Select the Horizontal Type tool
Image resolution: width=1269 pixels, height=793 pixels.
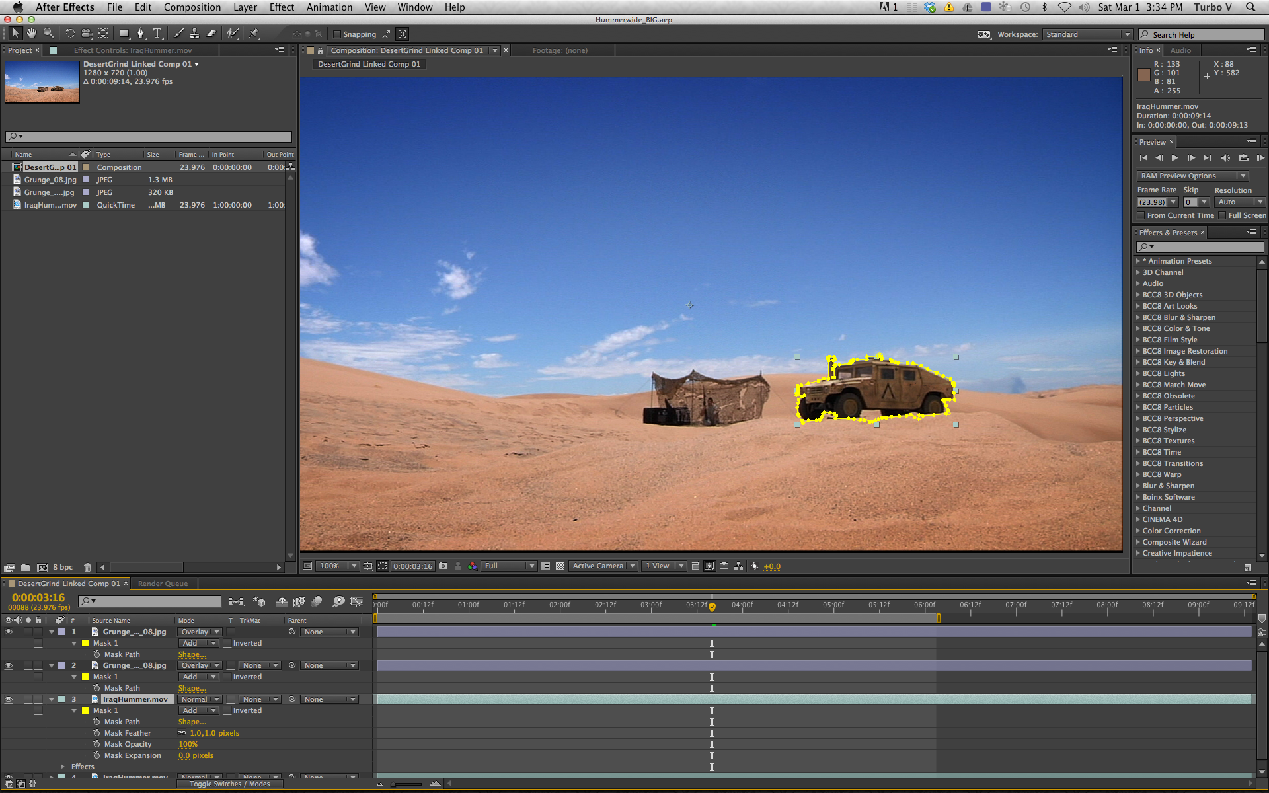click(x=157, y=34)
